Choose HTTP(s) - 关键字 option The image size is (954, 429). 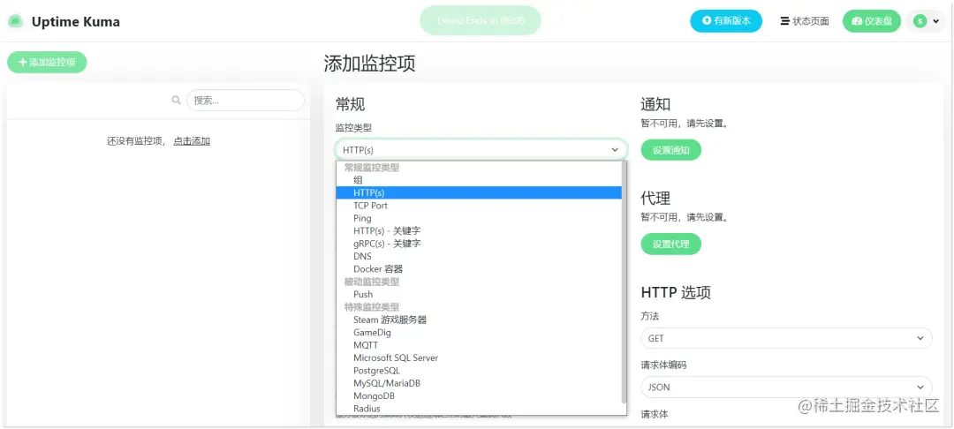(479, 231)
